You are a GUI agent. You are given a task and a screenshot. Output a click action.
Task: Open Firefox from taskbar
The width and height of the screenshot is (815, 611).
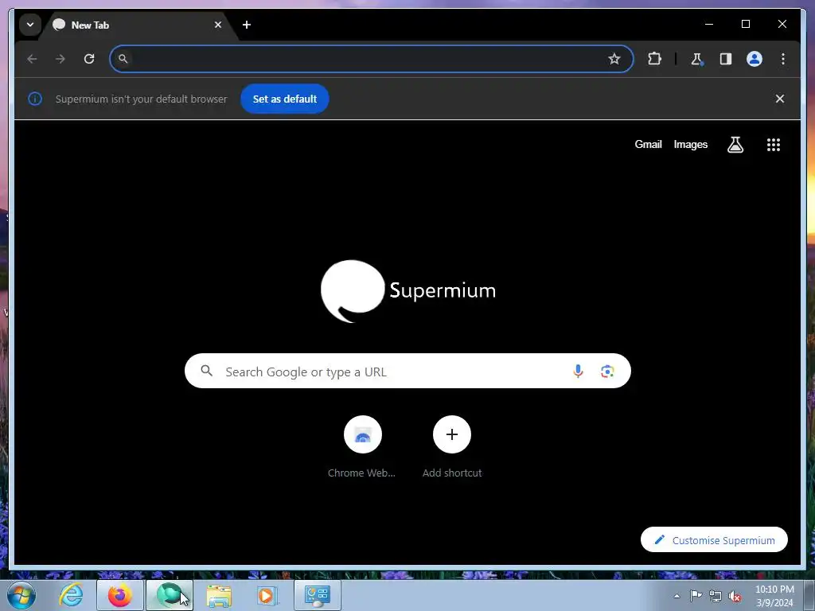[120, 595]
